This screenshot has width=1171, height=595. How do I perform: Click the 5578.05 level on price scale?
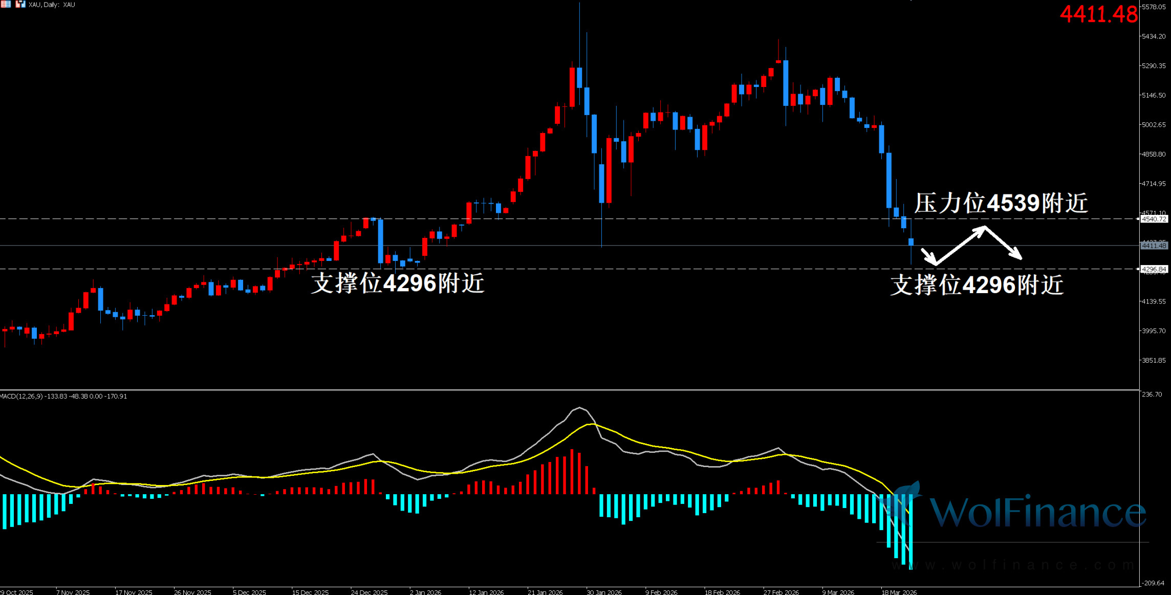1154,7
